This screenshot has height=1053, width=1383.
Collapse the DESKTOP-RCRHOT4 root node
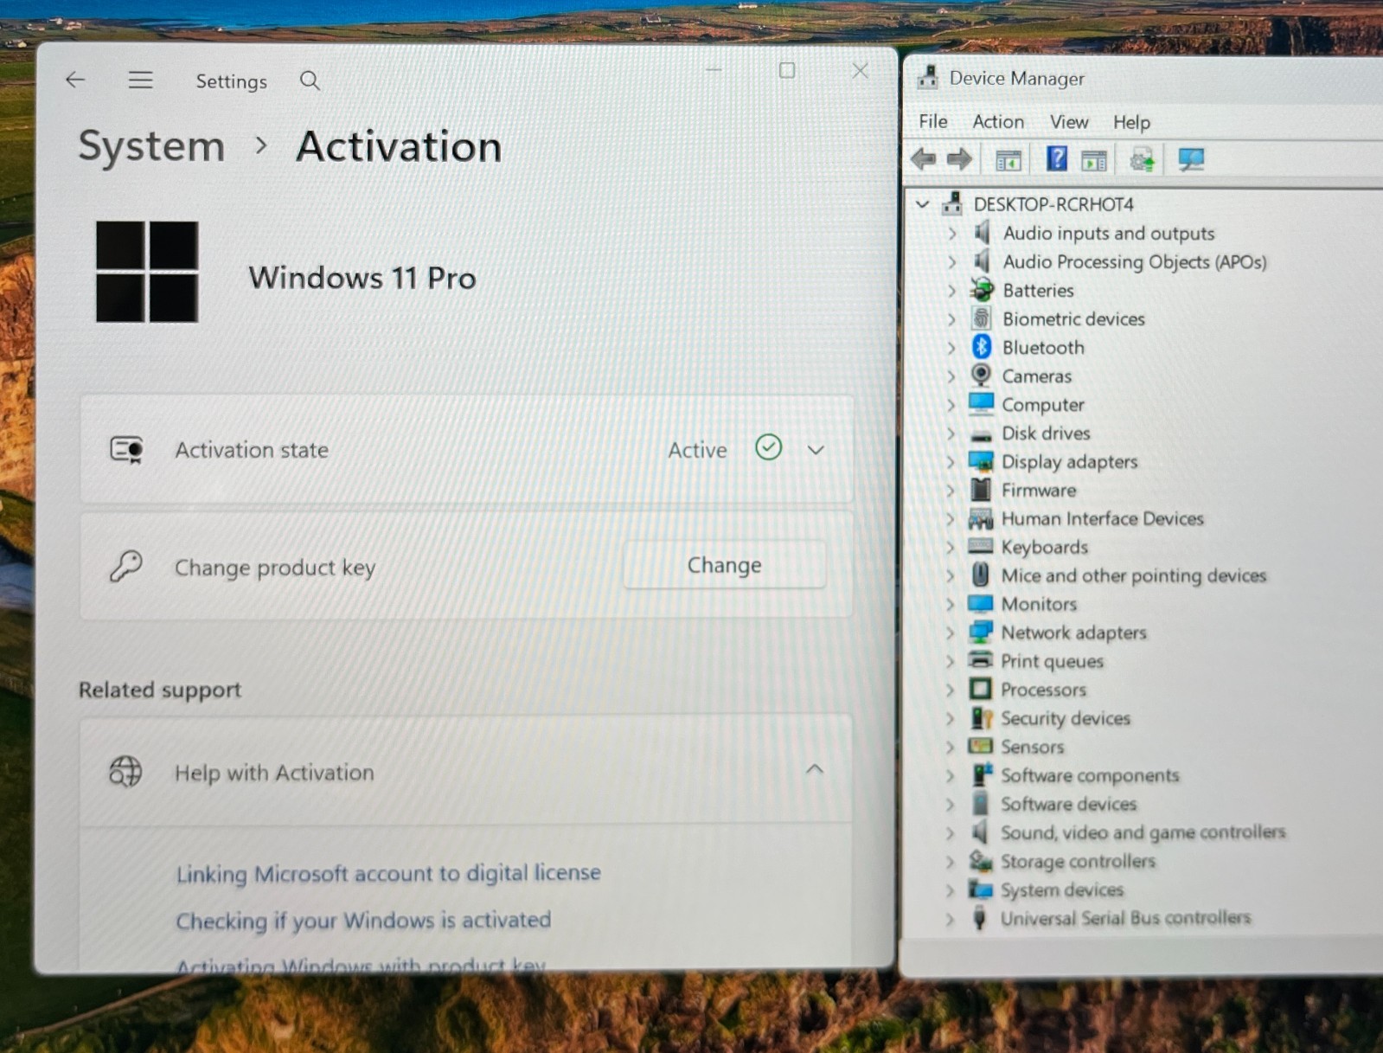click(923, 204)
